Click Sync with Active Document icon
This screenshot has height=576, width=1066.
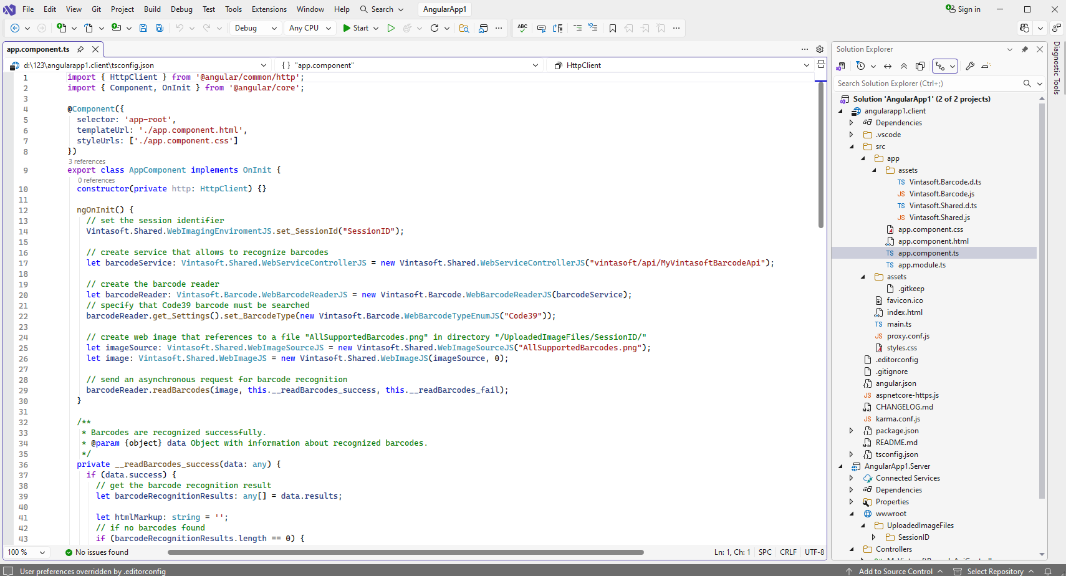click(888, 66)
